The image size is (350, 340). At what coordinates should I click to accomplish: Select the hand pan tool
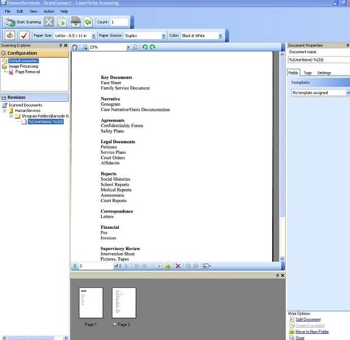[x=75, y=47]
